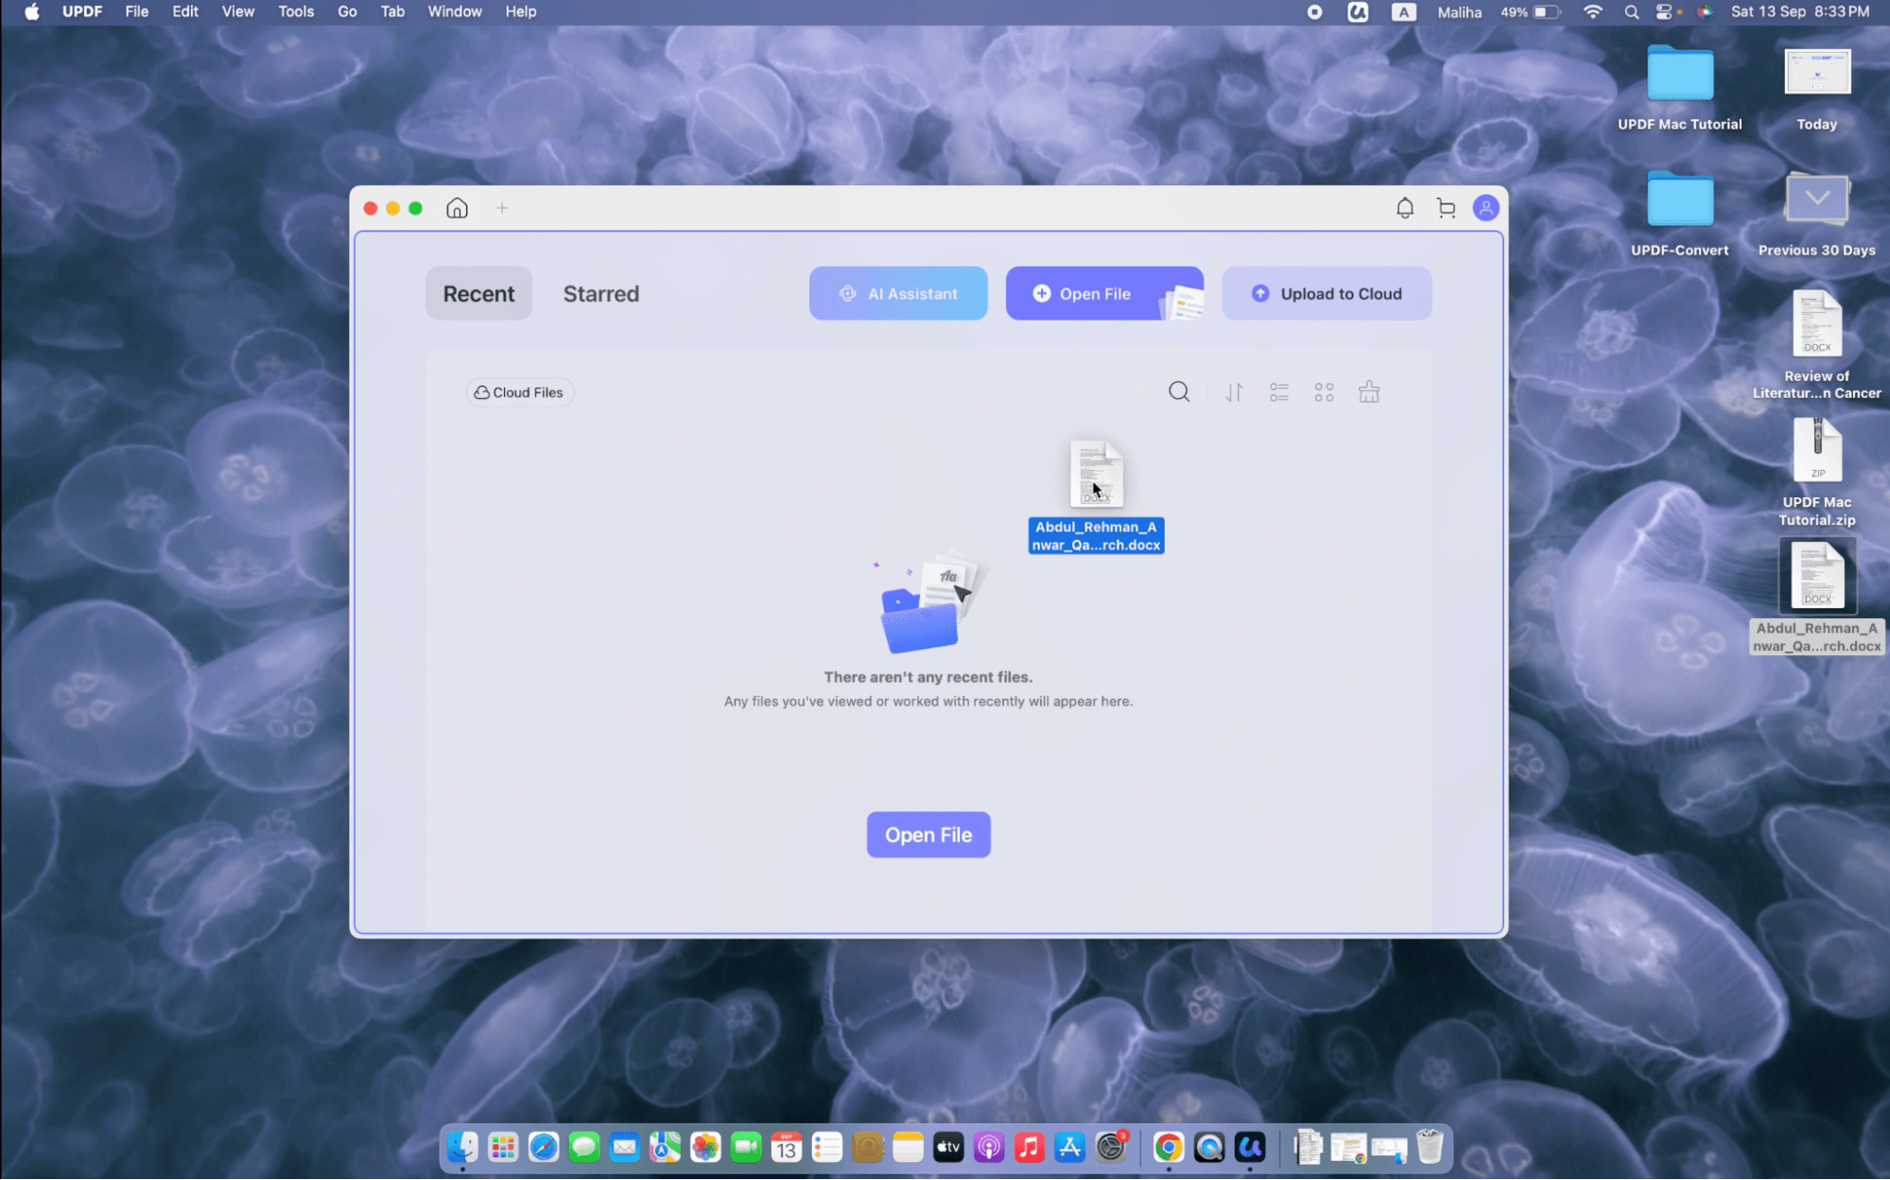Image resolution: width=1890 pixels, height=1180 pixels.
Task: Search recent files with the magnifier icon
Action: pos(1179,391)
